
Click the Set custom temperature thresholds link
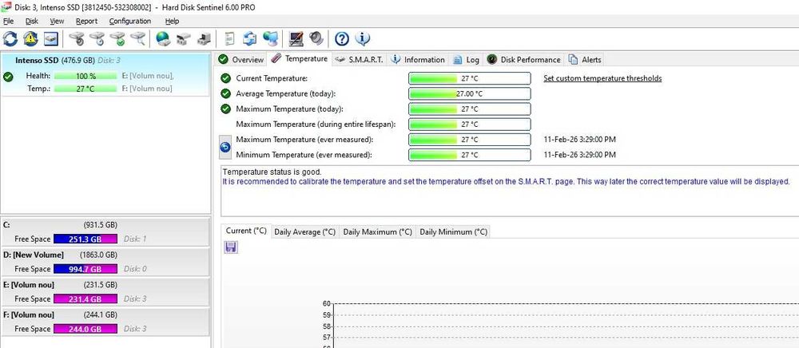(602, 78)
